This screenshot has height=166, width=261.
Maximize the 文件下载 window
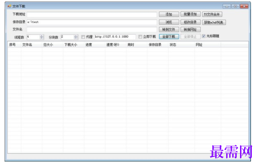click(x=235, y=6)
